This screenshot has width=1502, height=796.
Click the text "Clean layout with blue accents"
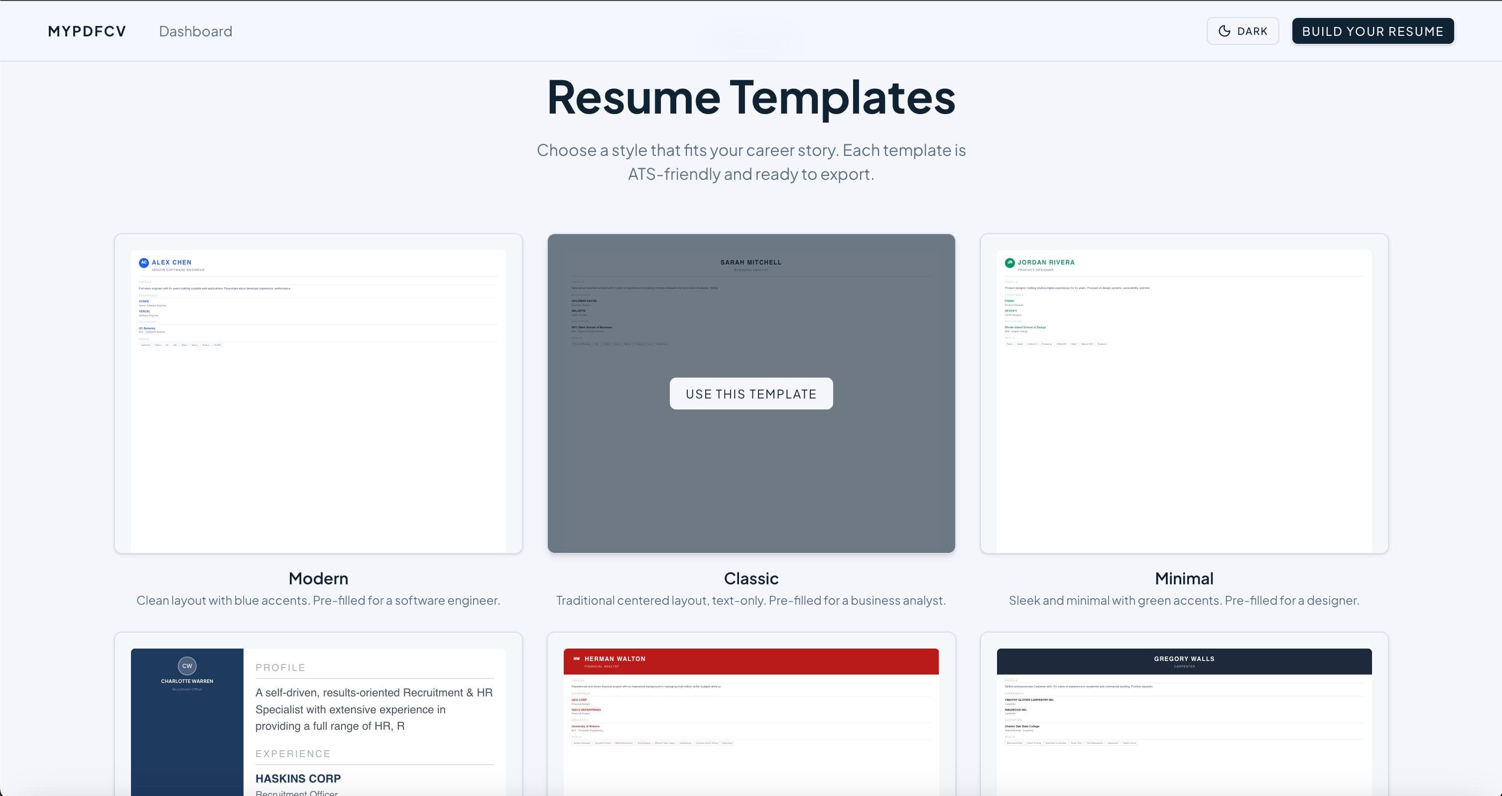click(222, 601)
